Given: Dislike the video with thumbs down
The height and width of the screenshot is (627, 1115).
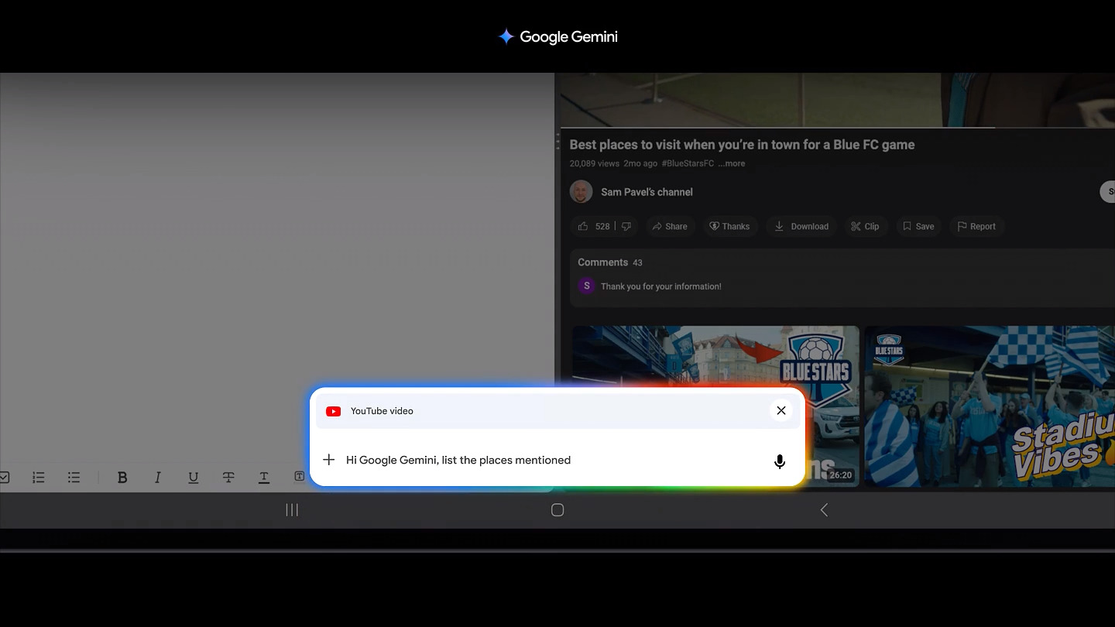Looking at the screenshot, I should click(626, 227).
